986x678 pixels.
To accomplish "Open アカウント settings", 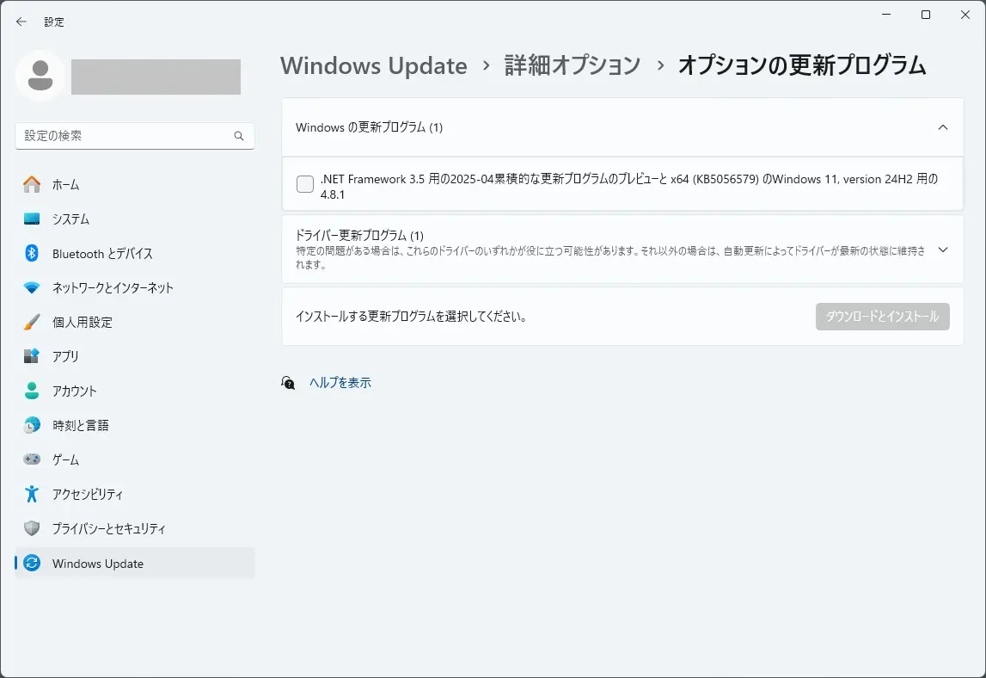I will coord(135,391).
